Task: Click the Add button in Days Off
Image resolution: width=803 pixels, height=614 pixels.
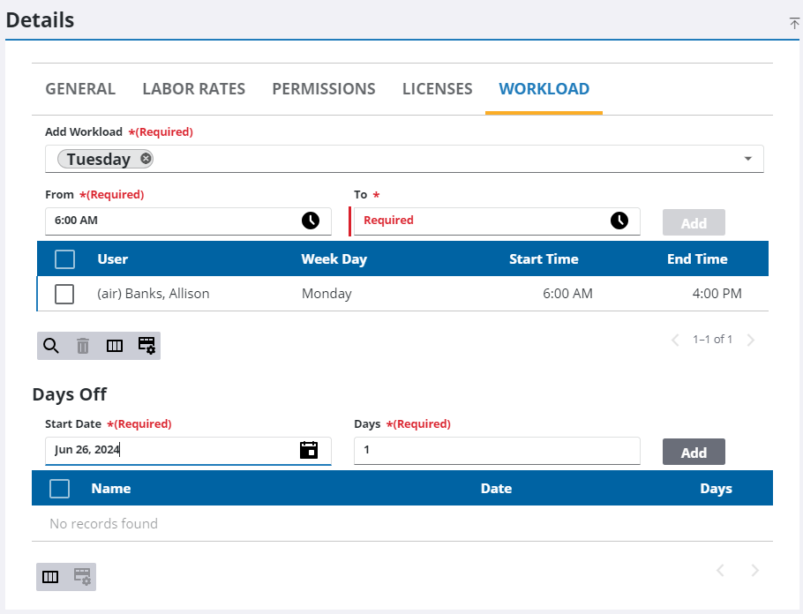Action: pyautogui.click(x=694, y=452)
